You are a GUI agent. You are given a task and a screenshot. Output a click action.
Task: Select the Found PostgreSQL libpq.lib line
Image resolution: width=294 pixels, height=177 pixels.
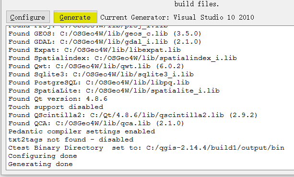99,83
